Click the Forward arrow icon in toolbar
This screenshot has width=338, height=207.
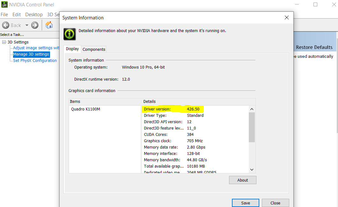[x=35, y=25]
